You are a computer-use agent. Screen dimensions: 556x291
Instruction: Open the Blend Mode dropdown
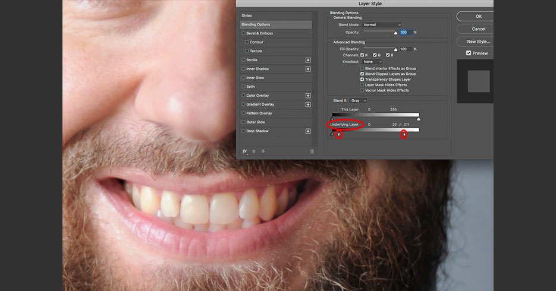point(382,25)
